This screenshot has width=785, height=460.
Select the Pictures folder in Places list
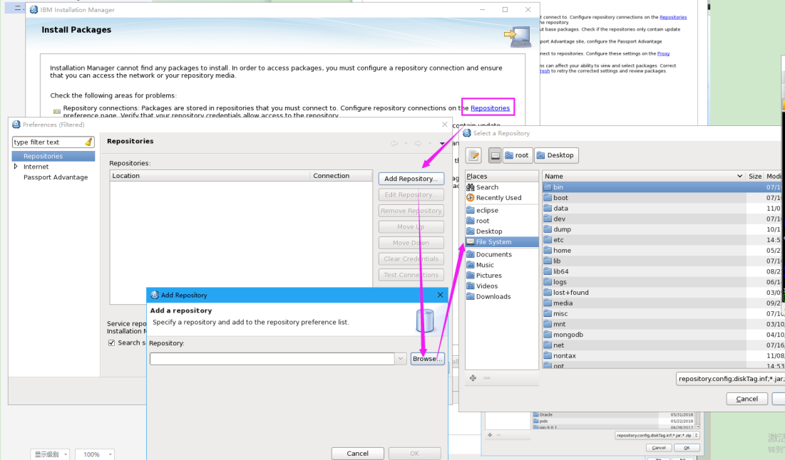(x=488, y=275)
